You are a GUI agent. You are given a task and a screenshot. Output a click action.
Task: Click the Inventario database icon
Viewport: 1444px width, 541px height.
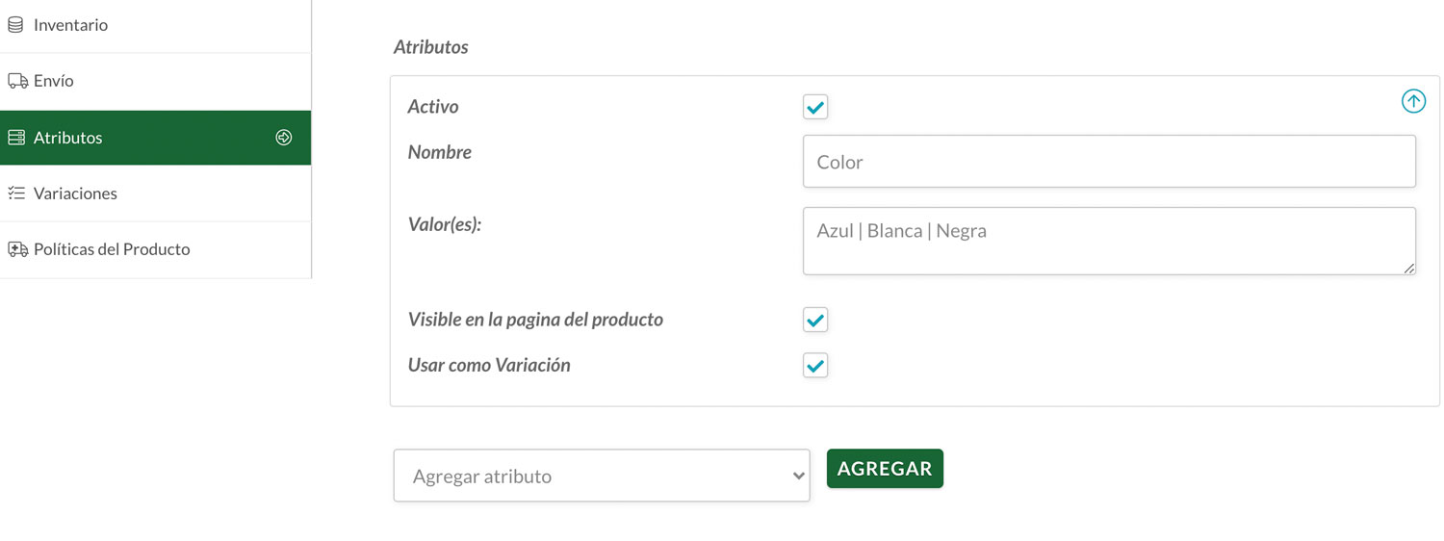click(x=15, y=25)
